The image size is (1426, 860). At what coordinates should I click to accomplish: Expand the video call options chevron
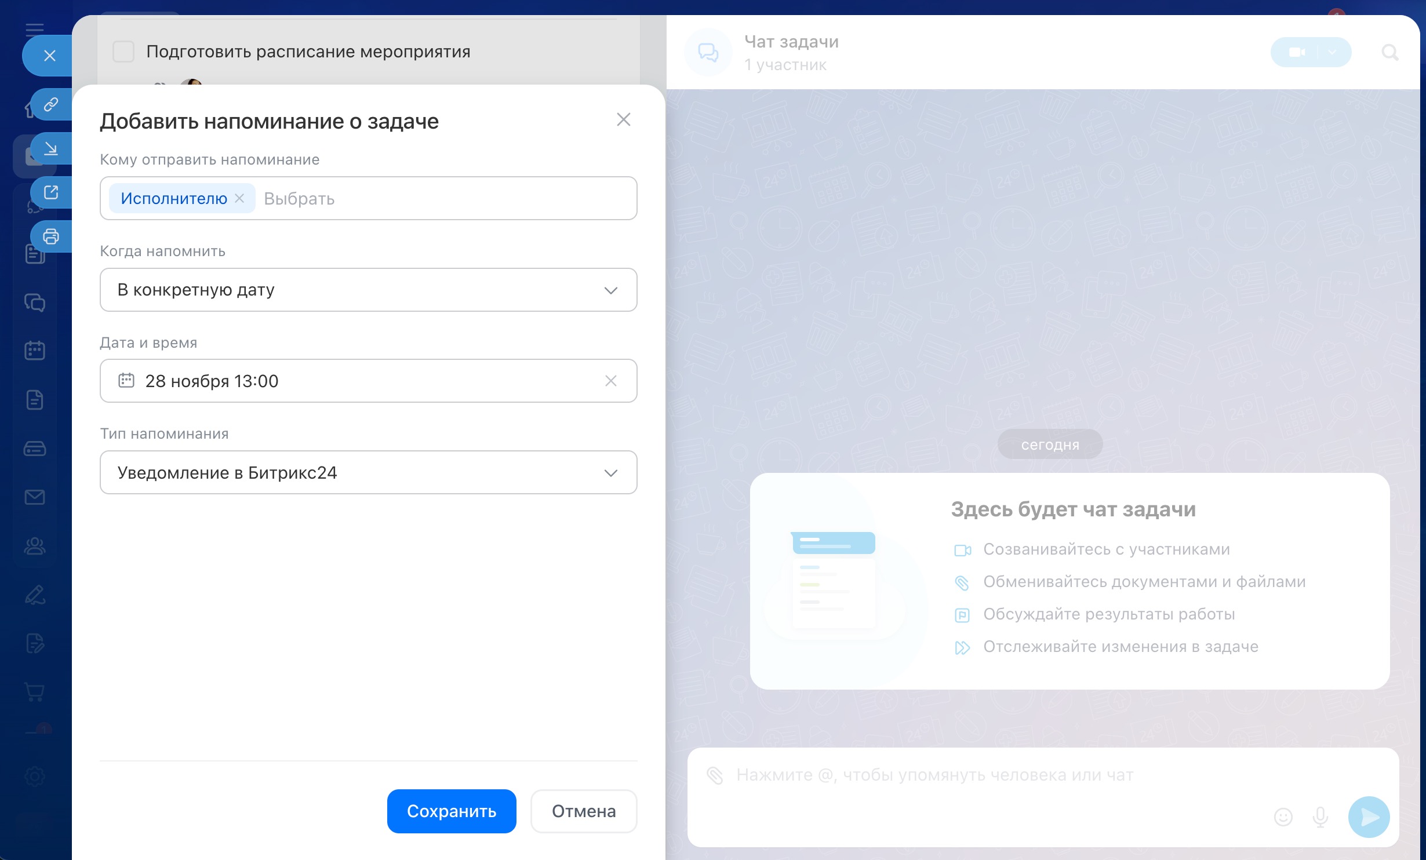1333,52
